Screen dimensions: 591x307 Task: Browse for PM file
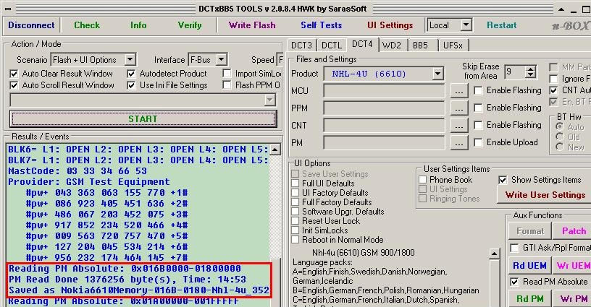(x=459, y=143)
